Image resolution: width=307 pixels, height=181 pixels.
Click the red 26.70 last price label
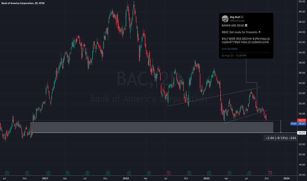coord(301,120)
